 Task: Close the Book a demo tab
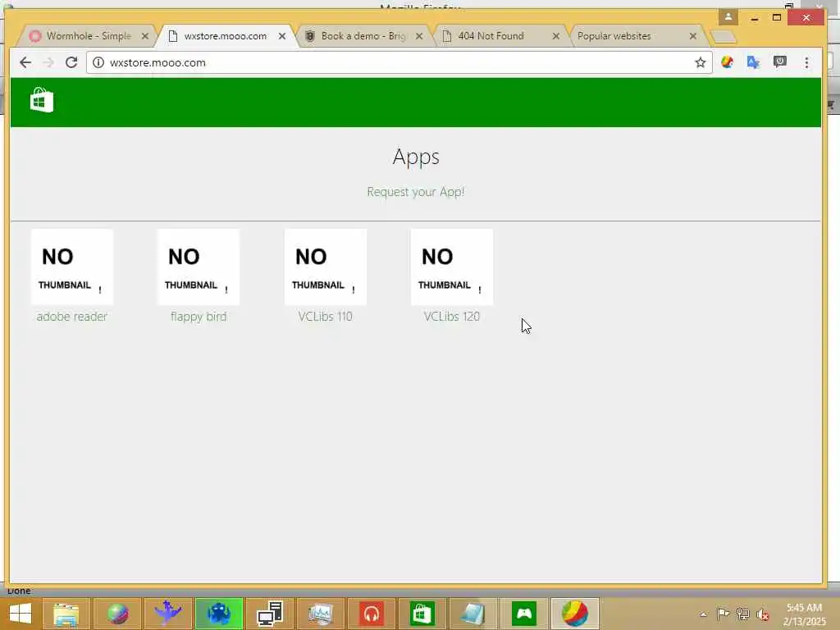pyautogui.click(x=419, y=36)
